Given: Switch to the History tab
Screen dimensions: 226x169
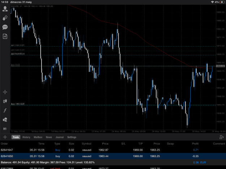Looking at the screenshot, I should 26,137.
